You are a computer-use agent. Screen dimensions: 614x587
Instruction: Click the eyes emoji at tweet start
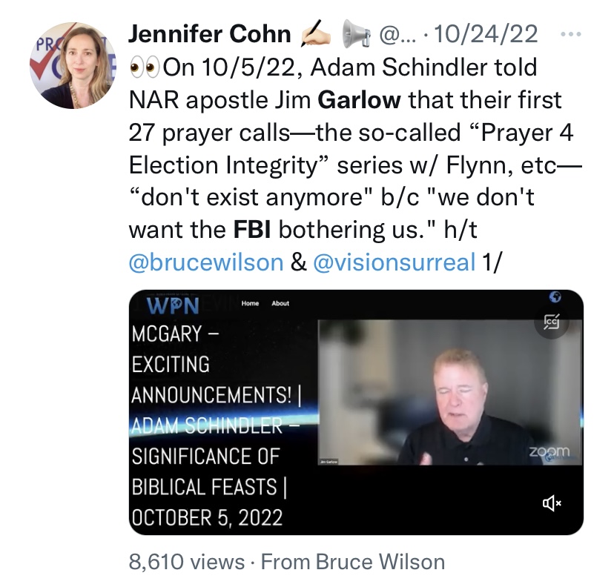pos(145,67)
